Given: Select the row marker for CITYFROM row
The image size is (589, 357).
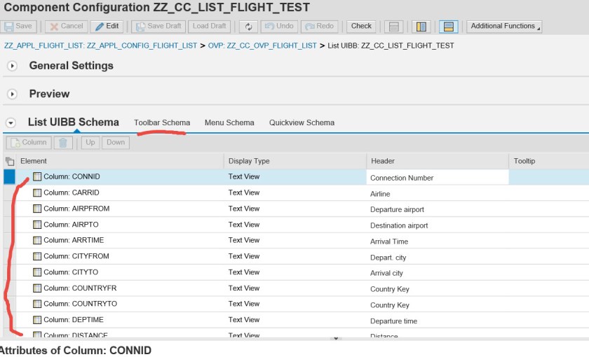Looking at the screenshot, I should [9, 257].
